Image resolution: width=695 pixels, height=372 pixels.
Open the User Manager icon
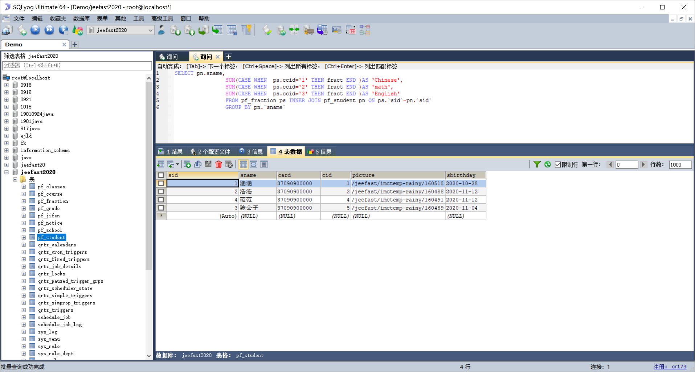tap(162, 30)
